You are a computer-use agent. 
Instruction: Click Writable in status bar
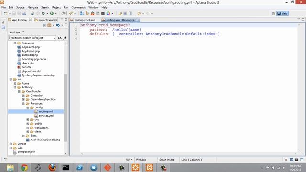click(141, 160)
